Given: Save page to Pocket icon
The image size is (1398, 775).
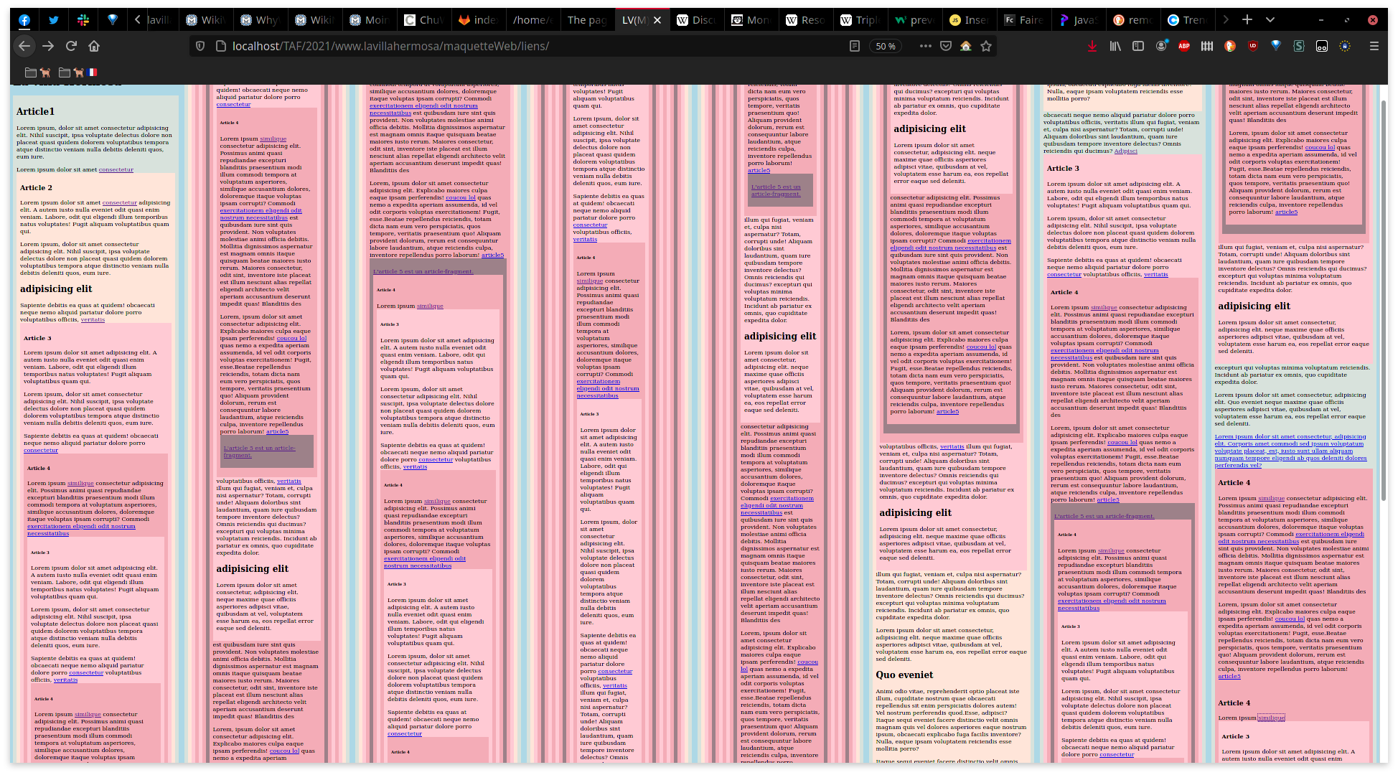Looking at the screenshot, I should [946, 46].
